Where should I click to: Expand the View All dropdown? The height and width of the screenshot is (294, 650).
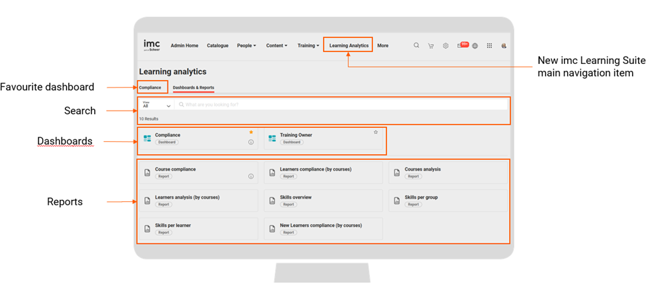[x=157, y=105]
